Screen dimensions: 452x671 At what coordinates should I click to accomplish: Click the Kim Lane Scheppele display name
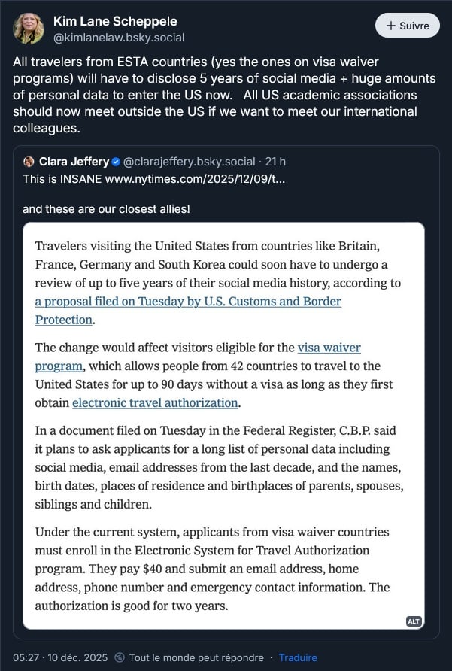(x=115, y=21)
